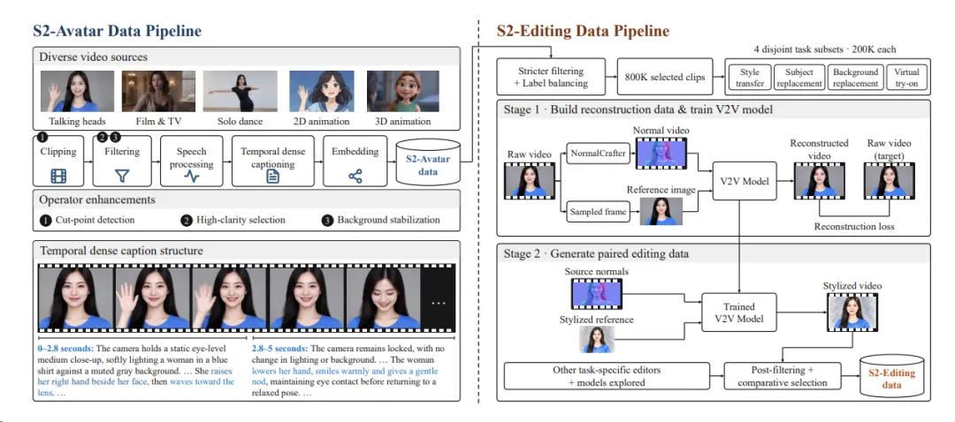Viewport: 955px width, 422px height.
Task: Open the 2D animation thumbnail
Action: tap(321, 91)
